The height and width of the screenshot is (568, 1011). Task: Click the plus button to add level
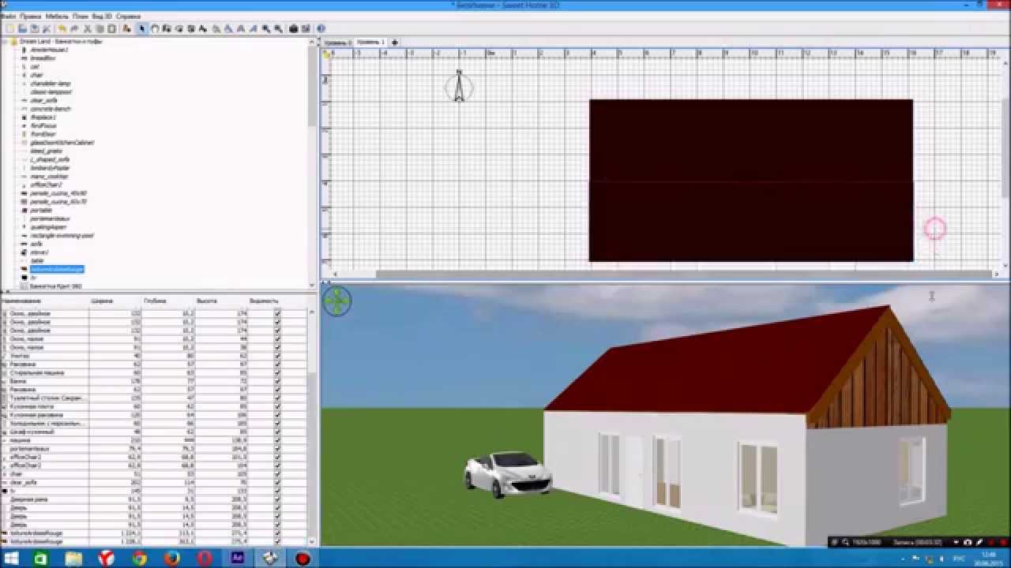394,43
